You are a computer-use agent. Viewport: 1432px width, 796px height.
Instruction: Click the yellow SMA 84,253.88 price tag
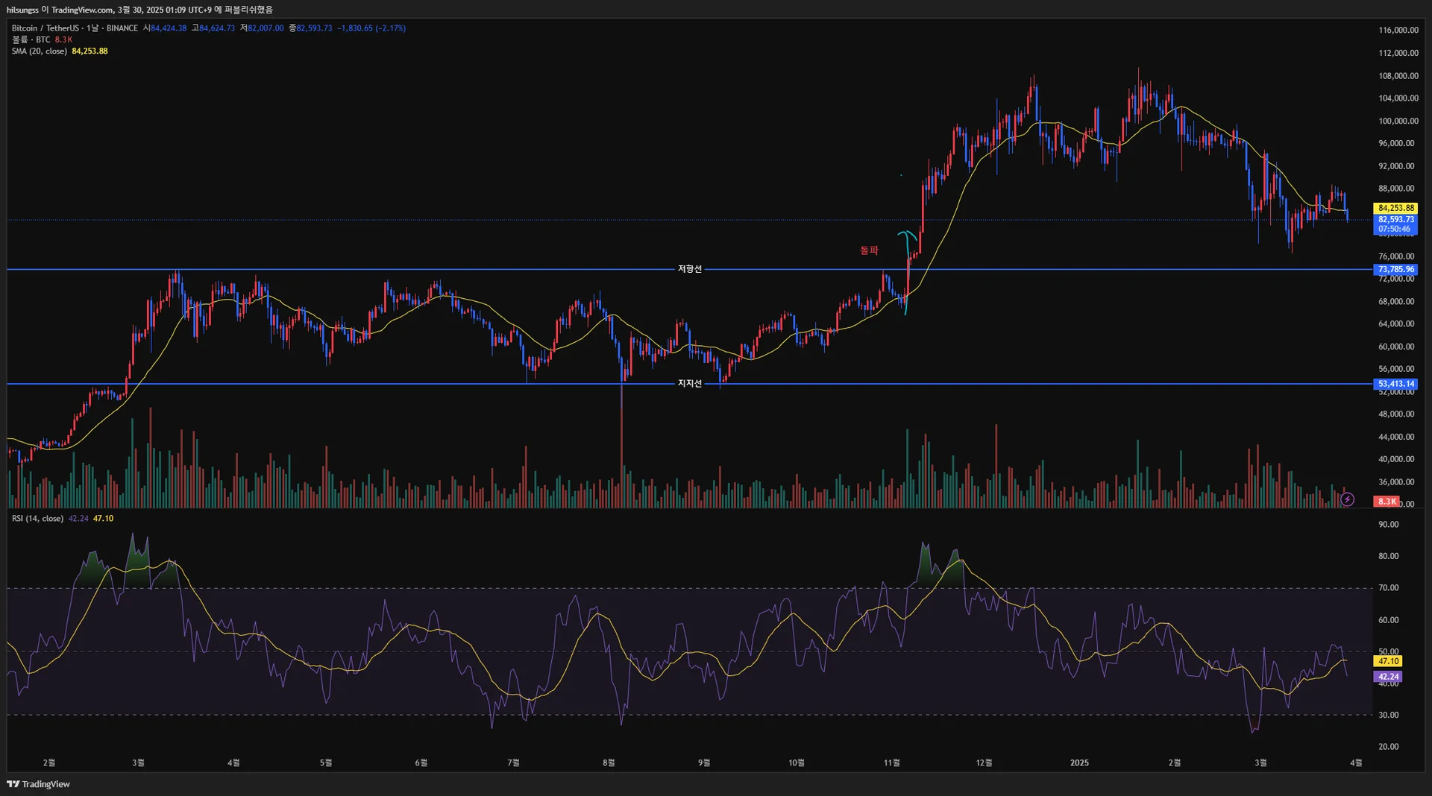pos(1395,208)
